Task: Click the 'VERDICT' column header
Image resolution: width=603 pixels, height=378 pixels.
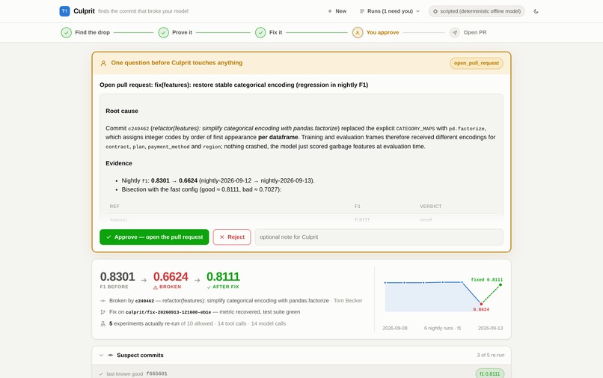Action: 431,207
